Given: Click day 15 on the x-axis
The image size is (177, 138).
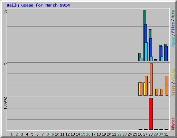Looking at the screenshot, I should [83, 134].
